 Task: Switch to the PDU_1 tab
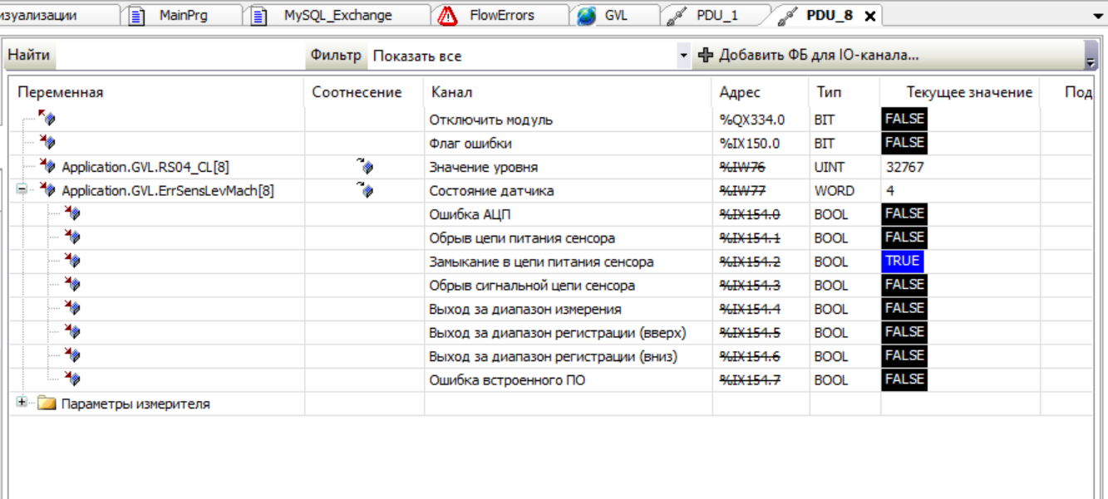[x=716, y=15]
